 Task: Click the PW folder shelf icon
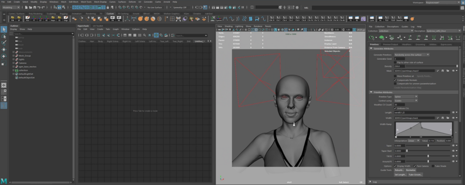pyautogui.click(x=12, y=18)
